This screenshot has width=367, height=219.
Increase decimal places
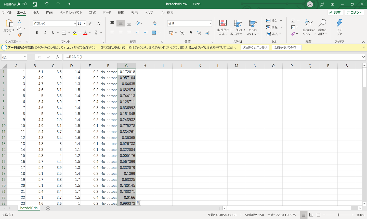199,33
